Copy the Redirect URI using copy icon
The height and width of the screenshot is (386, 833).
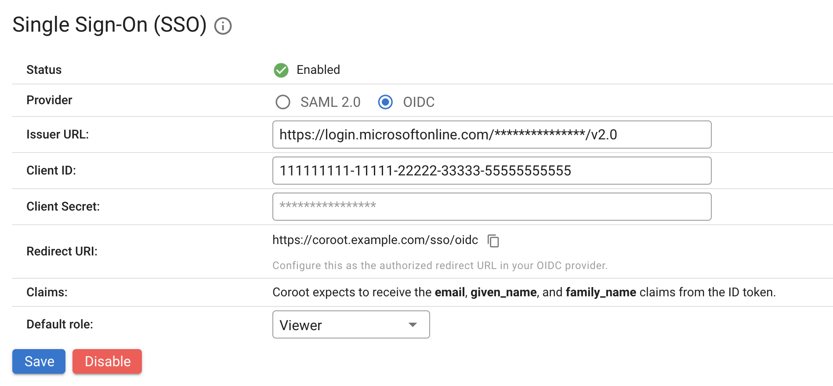pos(493,241)
